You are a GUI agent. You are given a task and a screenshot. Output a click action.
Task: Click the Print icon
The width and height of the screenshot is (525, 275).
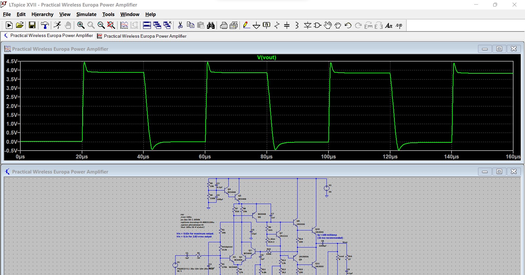coord(224,25)
